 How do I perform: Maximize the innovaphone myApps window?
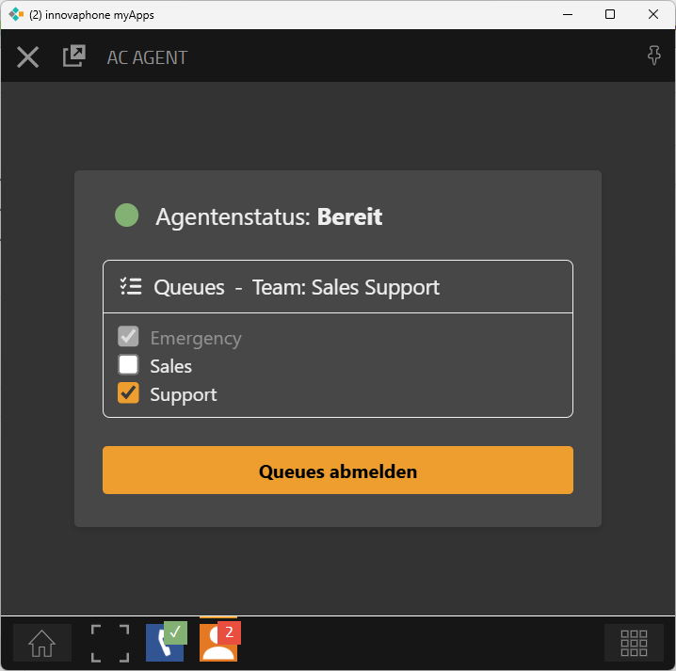coord(610,14)
